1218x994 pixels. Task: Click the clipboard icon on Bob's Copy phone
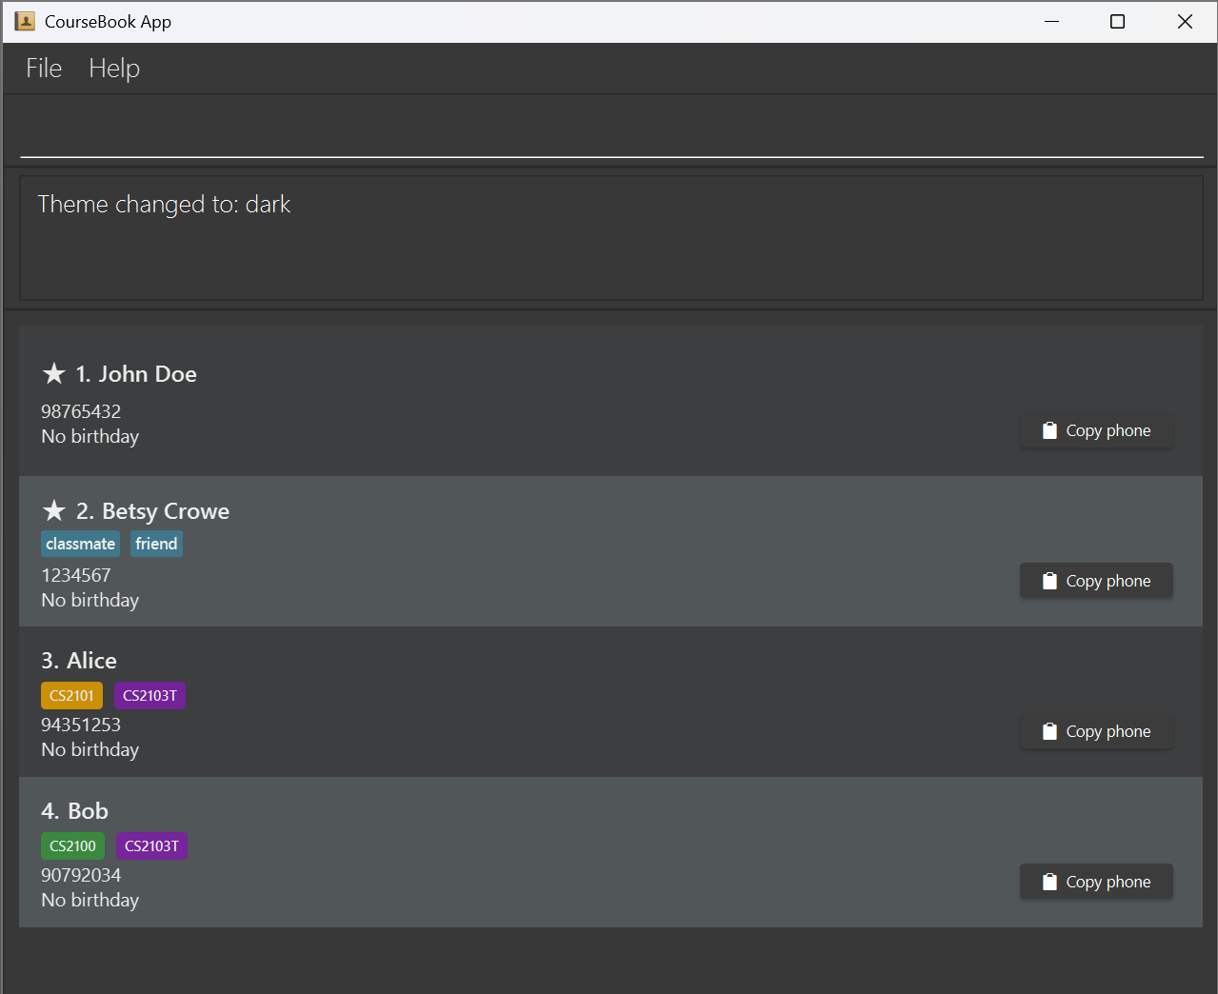point(1049,881)
